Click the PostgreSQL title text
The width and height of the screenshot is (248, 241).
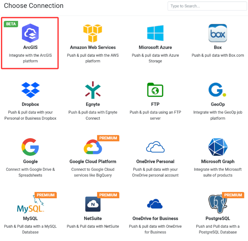click(218, 219)
